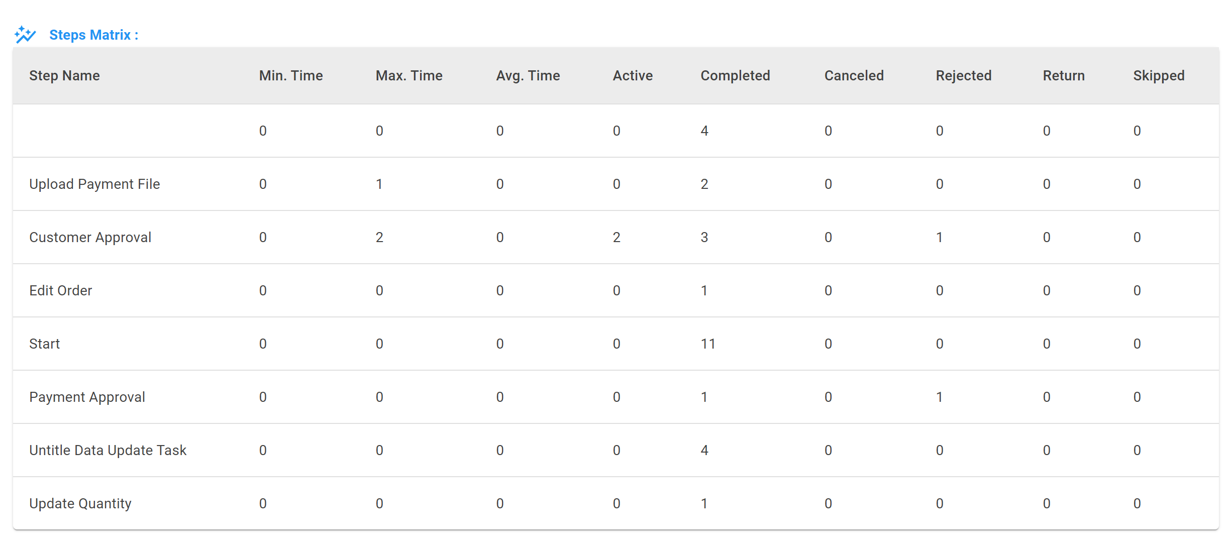Viewport: 1231px width, 547px height.
Task: Select the Step Name column header
Action: 64,76
